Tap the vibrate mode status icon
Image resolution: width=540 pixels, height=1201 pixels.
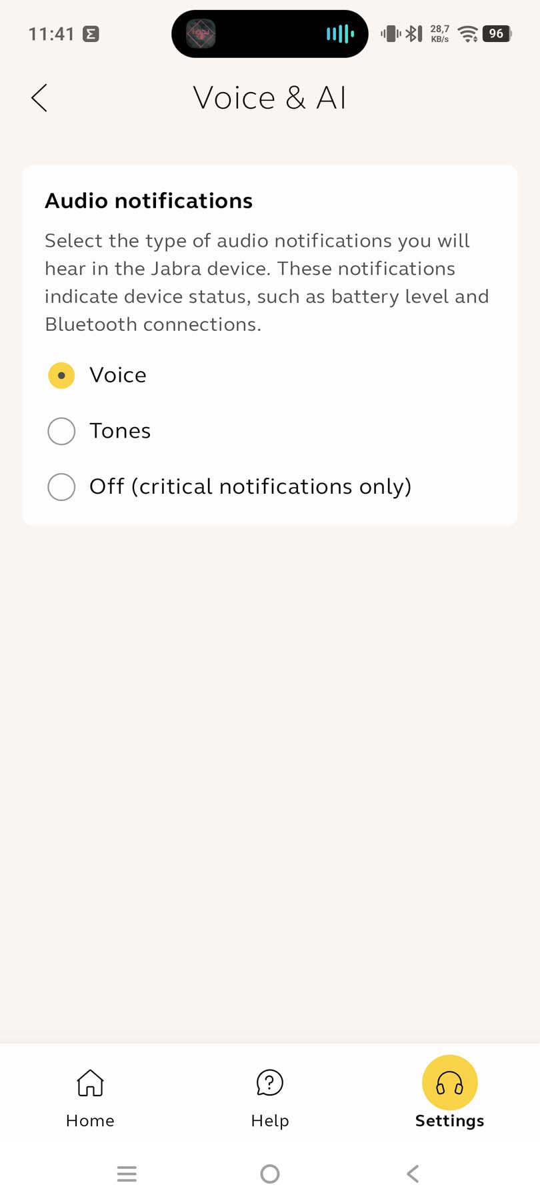(391, 33)
